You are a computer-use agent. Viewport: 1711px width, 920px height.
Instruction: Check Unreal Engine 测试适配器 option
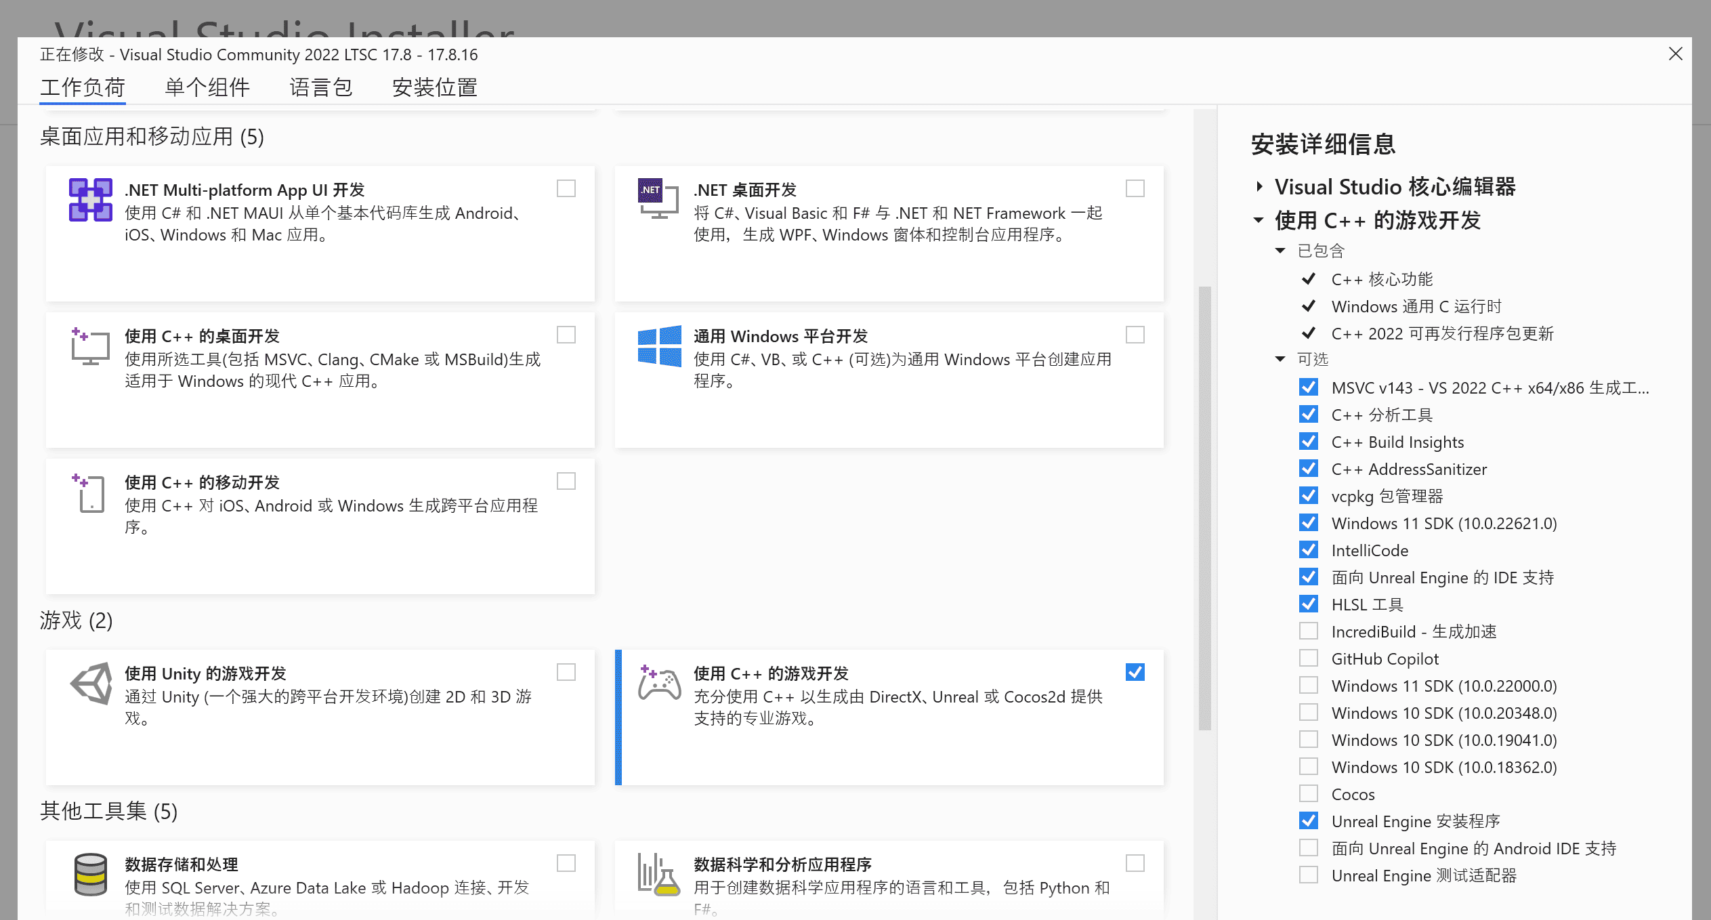pos(1309,875)
